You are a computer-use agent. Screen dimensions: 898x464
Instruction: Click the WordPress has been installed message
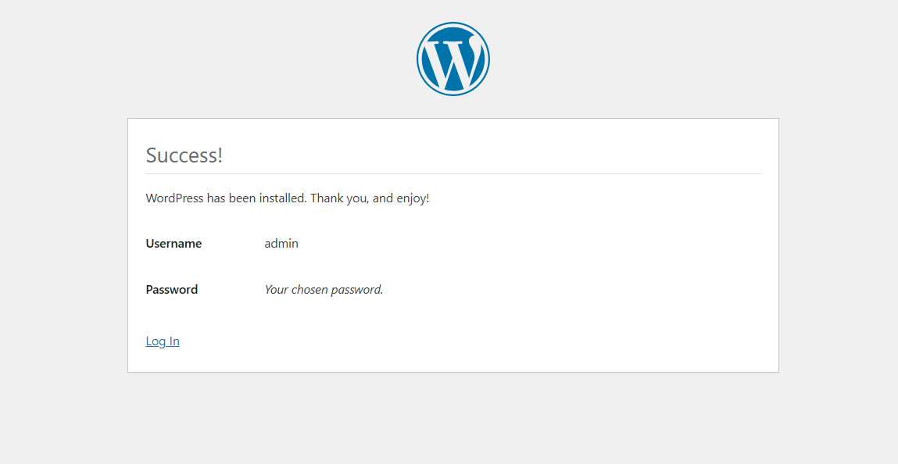[x=288, y=198]
